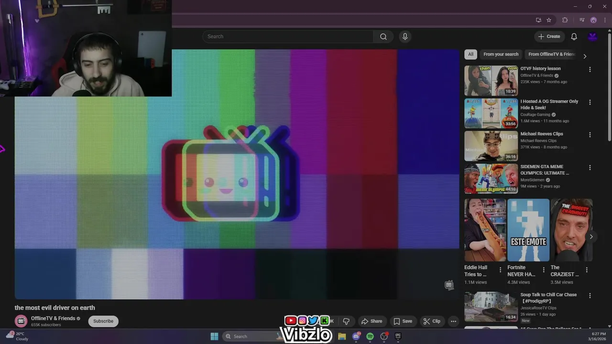612x344 pixels.
Task: Open The CRAZIEST short thumbnail
Action: (571, 230)
